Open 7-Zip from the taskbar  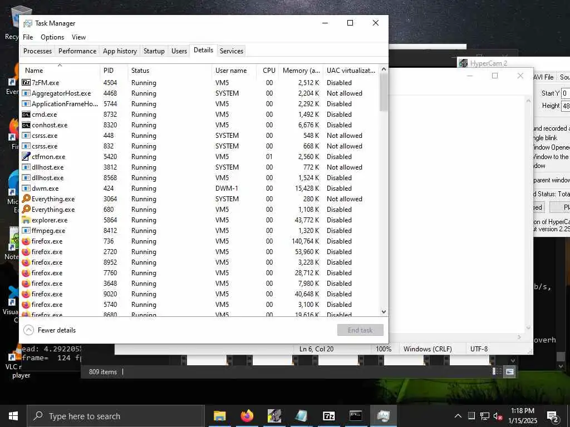click(328, 416)
